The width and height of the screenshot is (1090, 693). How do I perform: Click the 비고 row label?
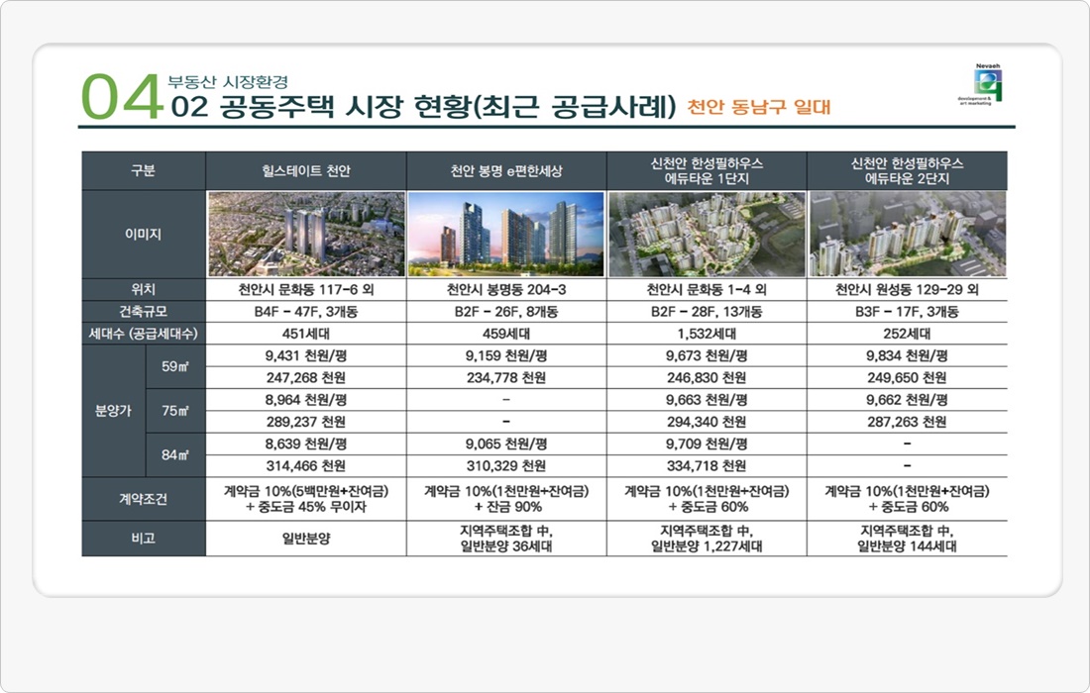coord(144,539)
